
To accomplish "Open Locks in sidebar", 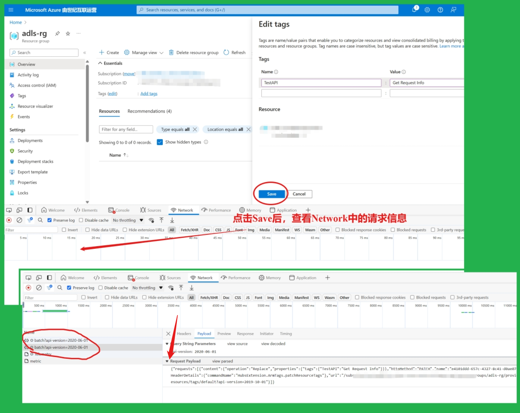I will (23, 193).
